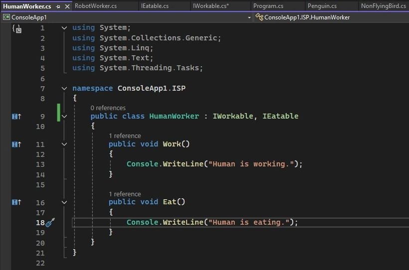The image size is (409, 270).
Task: Open the NonFlyingBird.cs tab
Action: [x=383, y=6]
